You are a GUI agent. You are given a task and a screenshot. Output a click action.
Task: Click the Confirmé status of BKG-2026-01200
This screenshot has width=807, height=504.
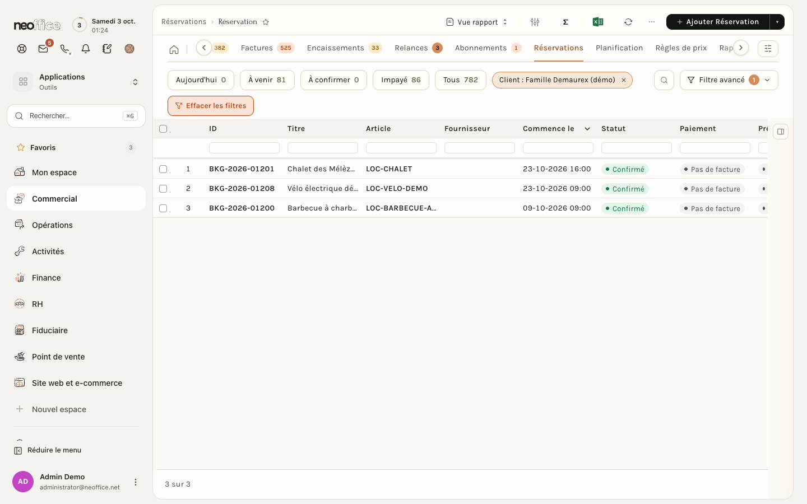click(x=625, y=208)
